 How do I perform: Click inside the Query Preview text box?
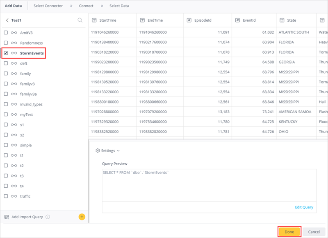click(209, 185)
